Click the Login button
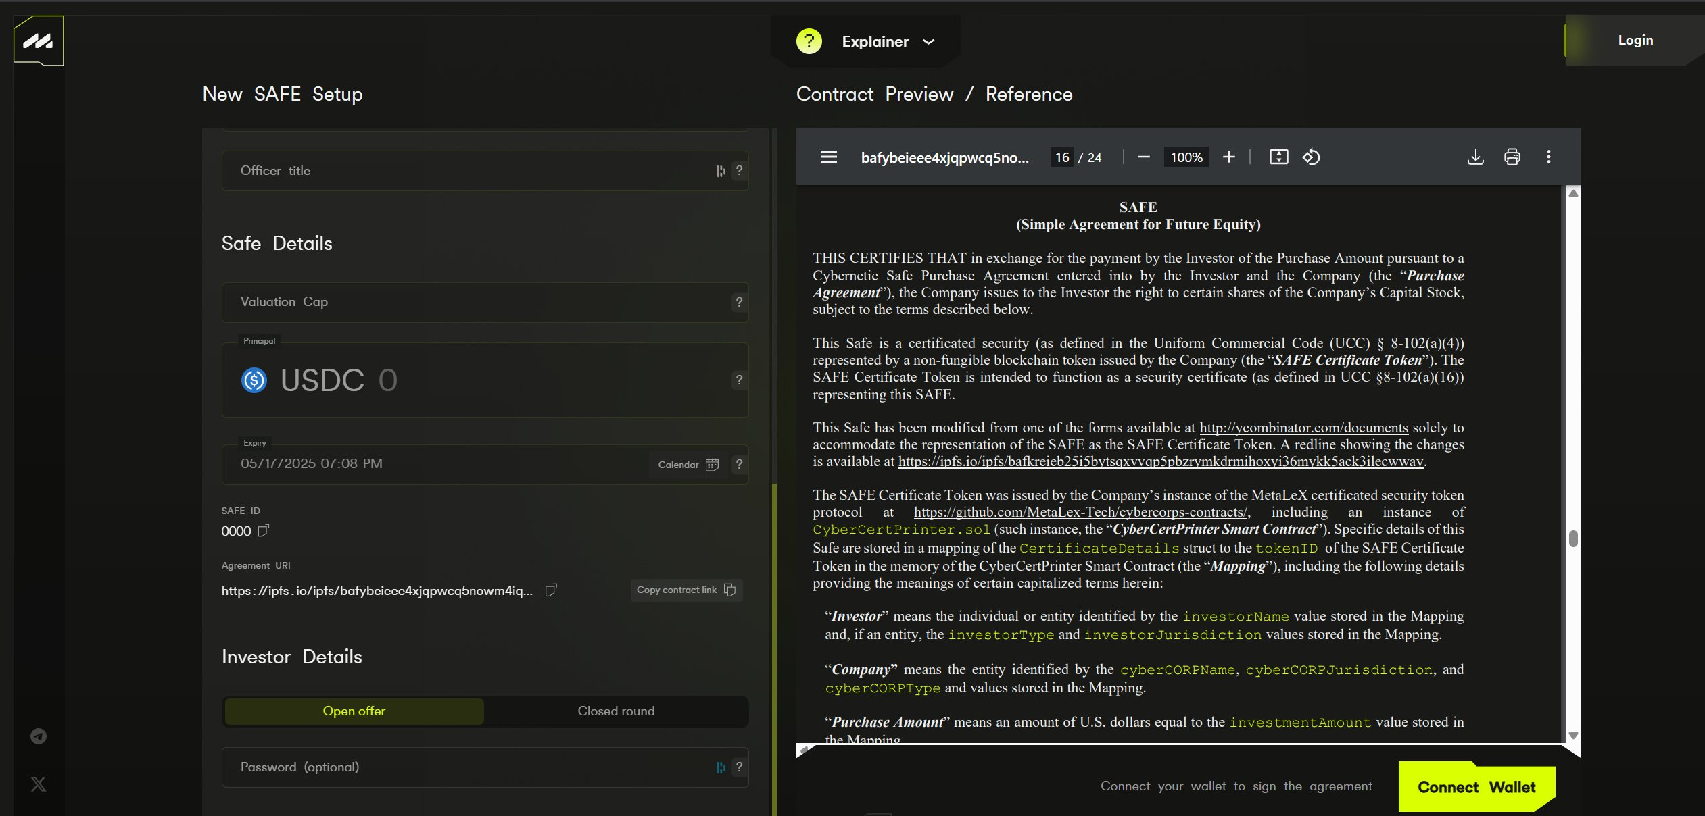Viewport: 1705px width, 816px height. point(1635,41)
